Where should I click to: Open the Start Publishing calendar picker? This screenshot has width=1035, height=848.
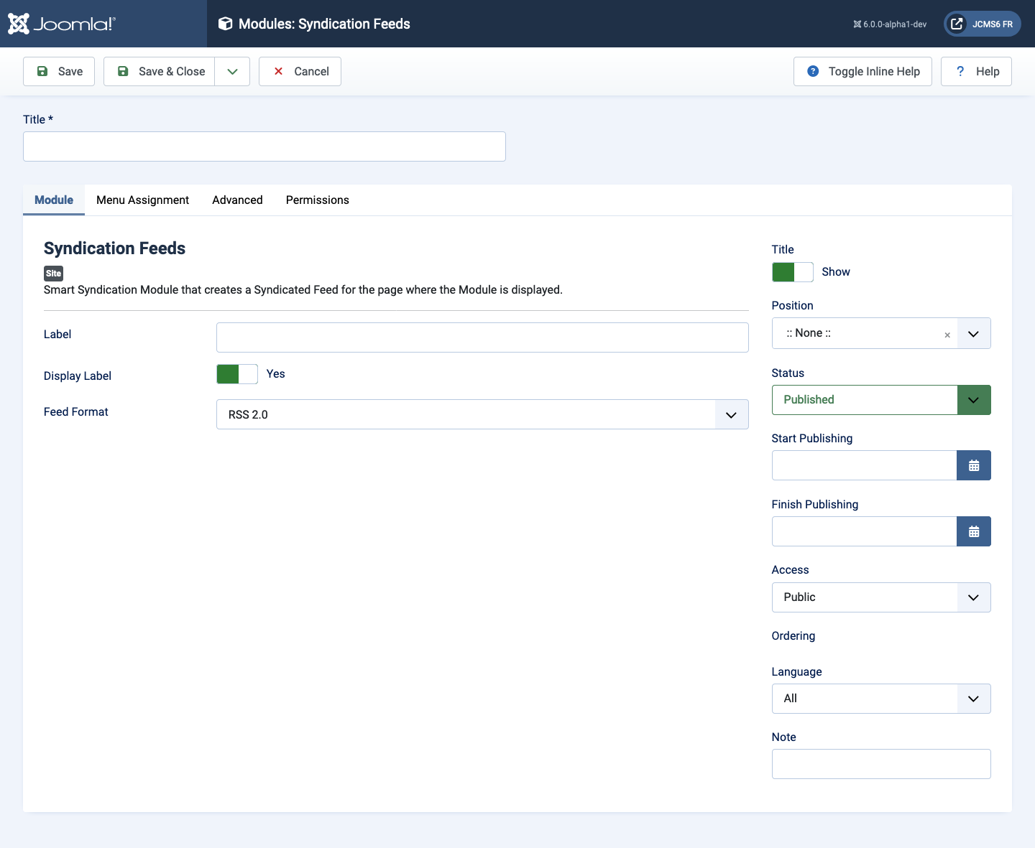click(x=974, y=465)
